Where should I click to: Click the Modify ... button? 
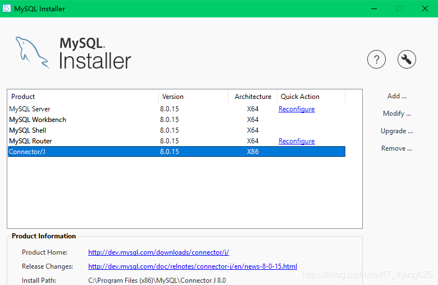396,114
